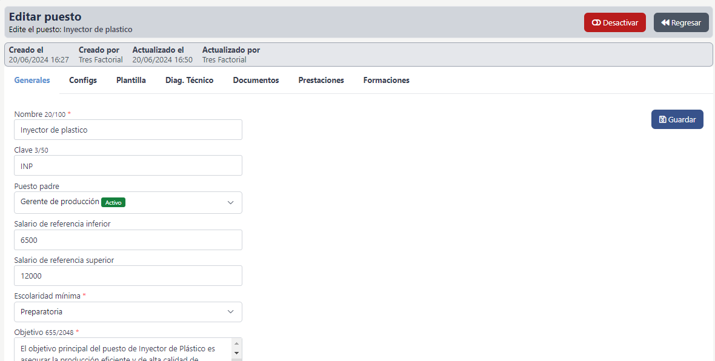Image resolution: width=715 pixels, height=361 pixels.
Task: Click the Objetivo scrollbar up arrow
Action: [x=236, y=343]
